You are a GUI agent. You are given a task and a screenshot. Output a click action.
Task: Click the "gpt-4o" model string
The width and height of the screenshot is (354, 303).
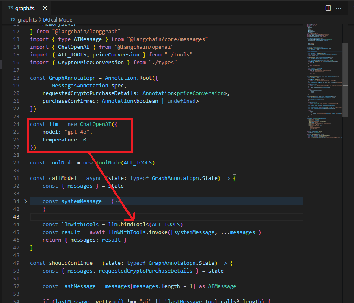tap(77, 132)
